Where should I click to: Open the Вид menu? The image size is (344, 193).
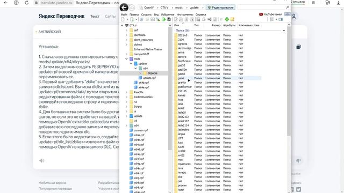coord(156,14)
